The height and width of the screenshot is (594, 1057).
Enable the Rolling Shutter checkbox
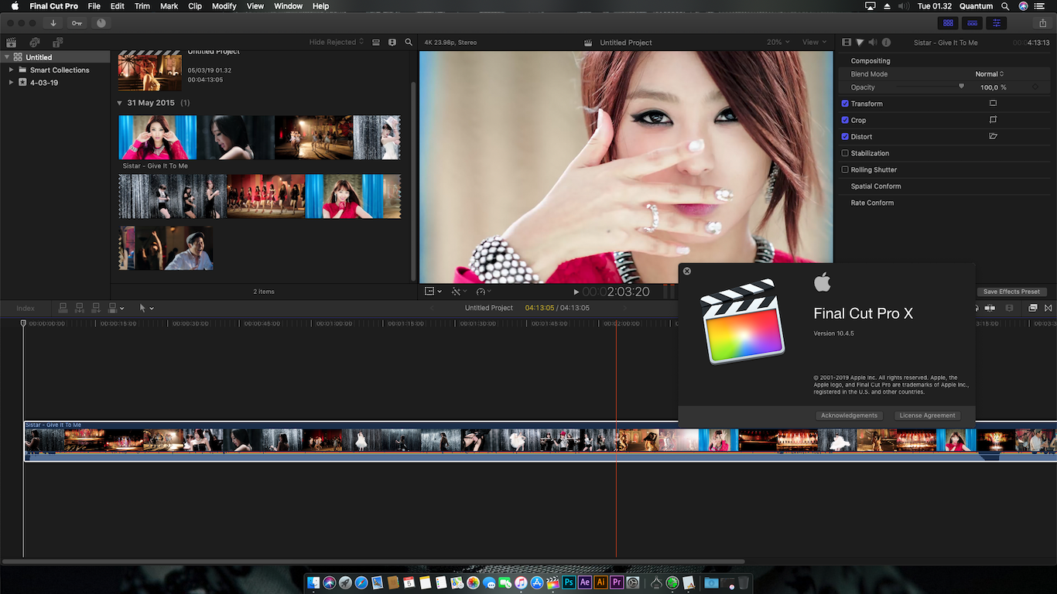[845, 169]
